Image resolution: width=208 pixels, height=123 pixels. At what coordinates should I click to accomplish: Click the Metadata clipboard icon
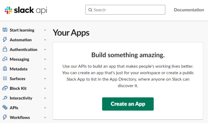(x=5, y=69)
